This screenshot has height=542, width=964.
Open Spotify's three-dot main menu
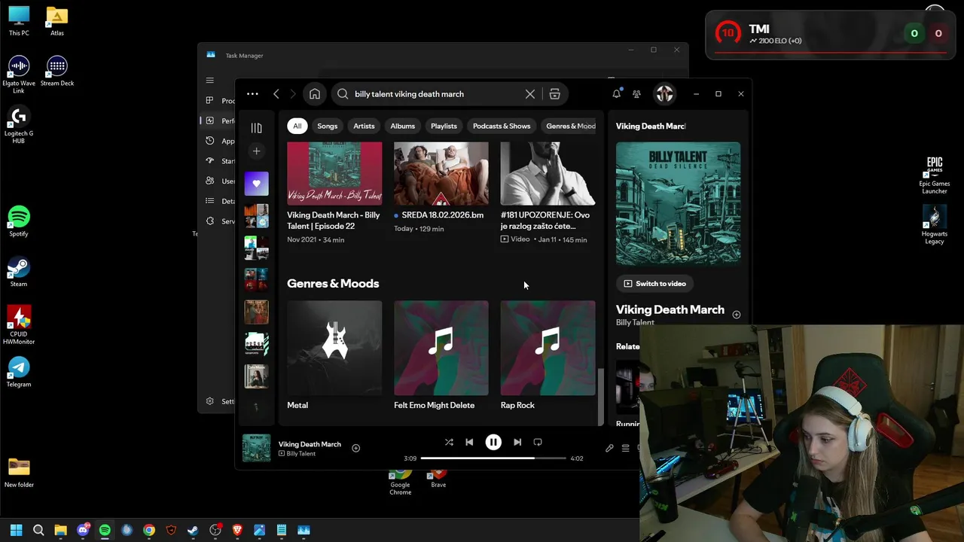[252, 94]
